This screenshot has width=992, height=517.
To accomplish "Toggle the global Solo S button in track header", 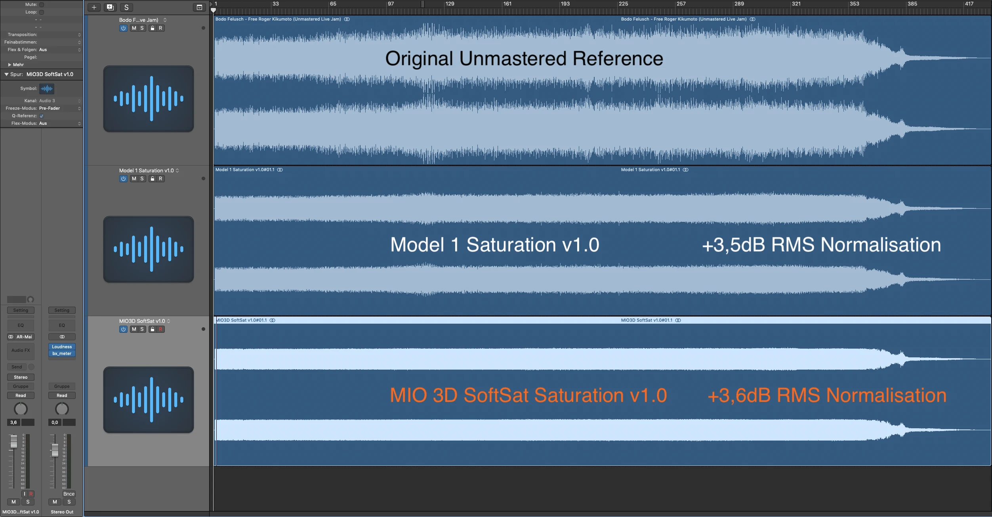I will pyautogui.click(x=126, y=7).
